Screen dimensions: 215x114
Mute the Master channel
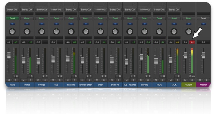[x=200, y=80]
